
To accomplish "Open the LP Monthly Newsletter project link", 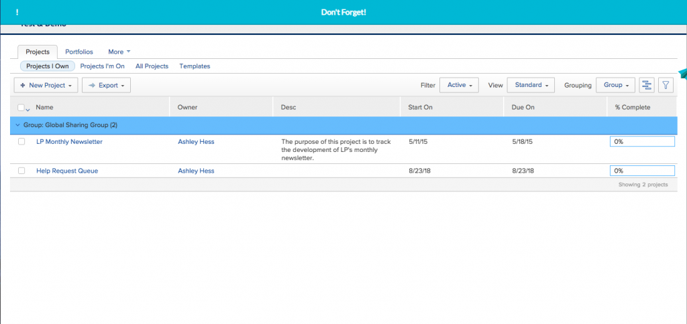I will coord(69,142).
